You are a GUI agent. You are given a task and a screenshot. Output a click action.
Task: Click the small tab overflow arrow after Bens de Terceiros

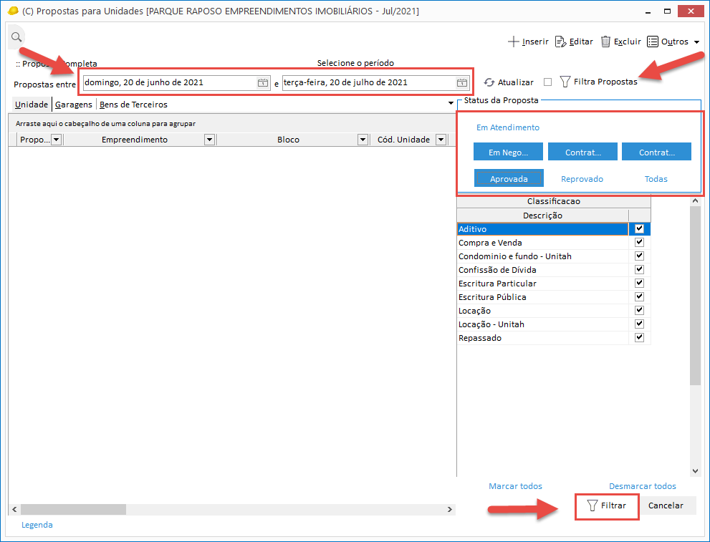451,103
